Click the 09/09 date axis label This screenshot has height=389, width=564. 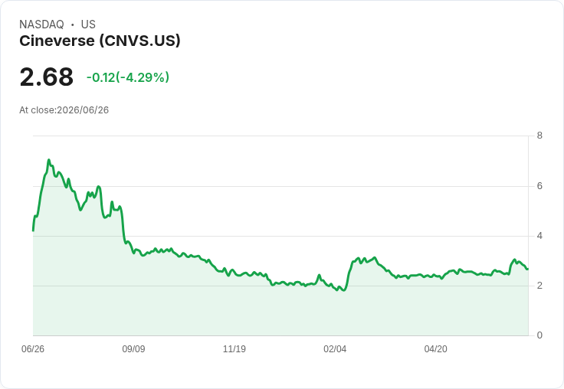(133, 349)
